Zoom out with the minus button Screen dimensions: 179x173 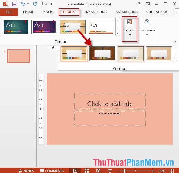tap(118, 171)
